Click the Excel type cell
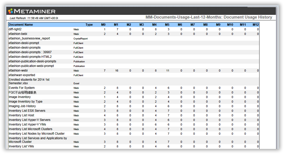This screenshot has width=284, height=154. pyautogui.click(x=76, y=83)
